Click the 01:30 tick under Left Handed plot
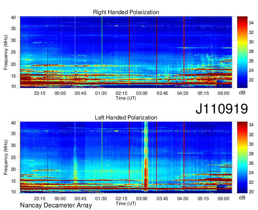Image resolution: width=258 pixels, height=210 pixels. (101, 199)
